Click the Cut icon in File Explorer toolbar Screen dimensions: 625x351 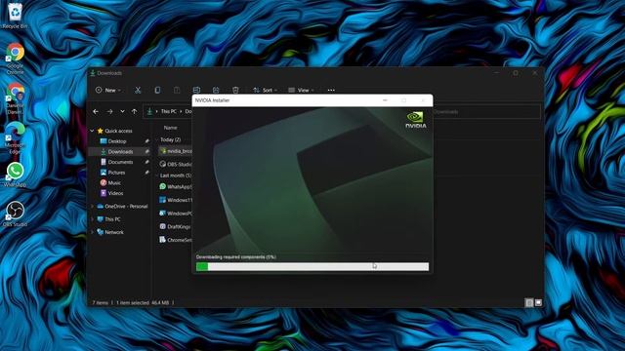(138, 91)
